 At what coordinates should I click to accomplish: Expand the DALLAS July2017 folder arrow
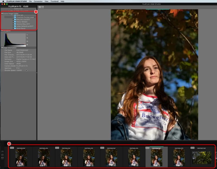13,19
